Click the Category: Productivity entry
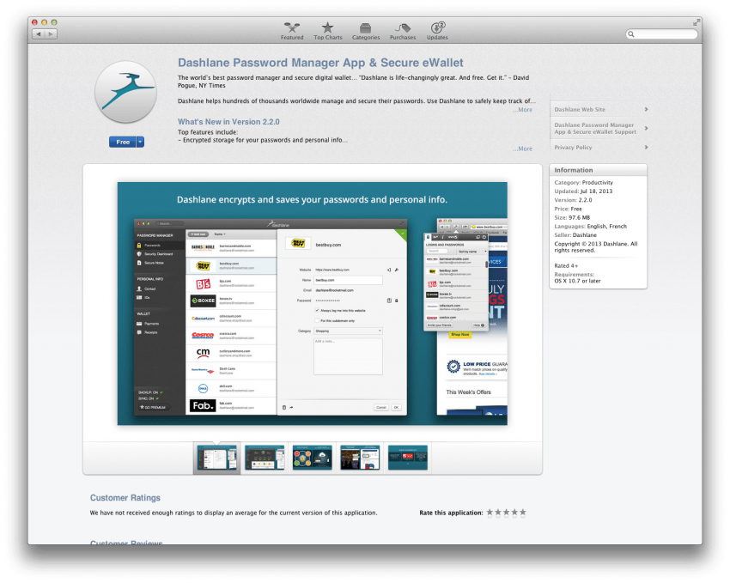The width and height of the screenshot is (730, 583). click(x=583, y=182)
